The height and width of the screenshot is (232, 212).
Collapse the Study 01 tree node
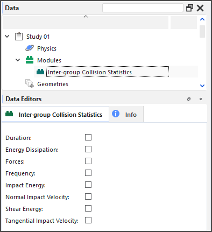pos(7,37)
